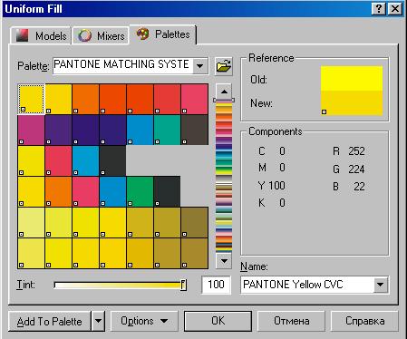Open palette folder icon

[x=224, y=65]
